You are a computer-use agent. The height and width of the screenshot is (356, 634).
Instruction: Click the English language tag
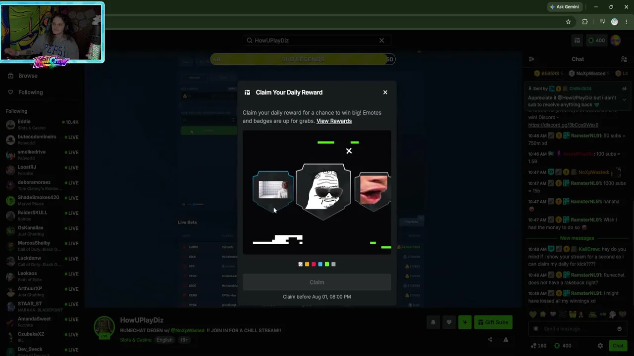click(164, 340)
